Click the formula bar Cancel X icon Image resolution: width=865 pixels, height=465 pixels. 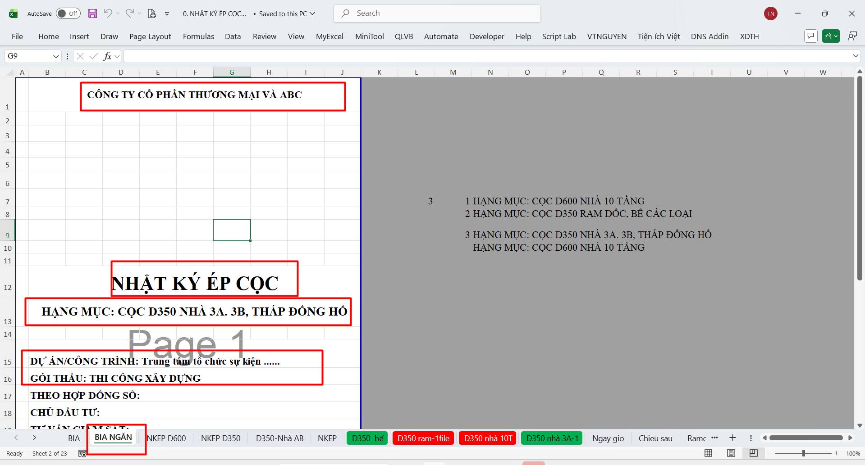coord(80,56)
